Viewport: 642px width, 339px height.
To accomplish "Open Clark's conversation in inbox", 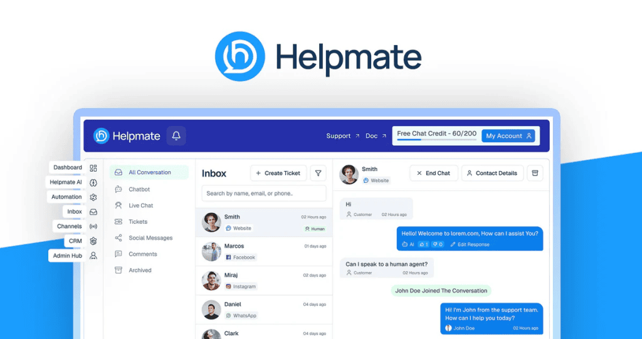I will [264, 332].
